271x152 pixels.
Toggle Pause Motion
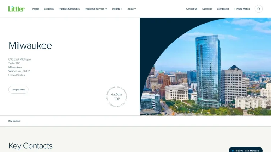(242, 9)
